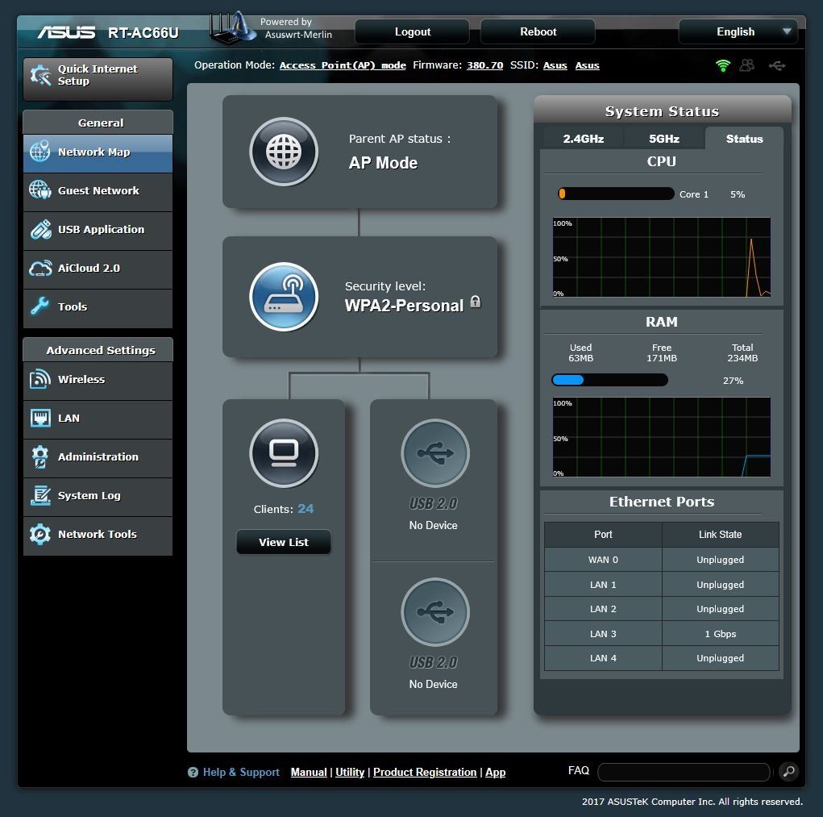The width and height of the screenshot is (823, 817).
Task: Click the View List button
Action: click(x=284, y=542)
